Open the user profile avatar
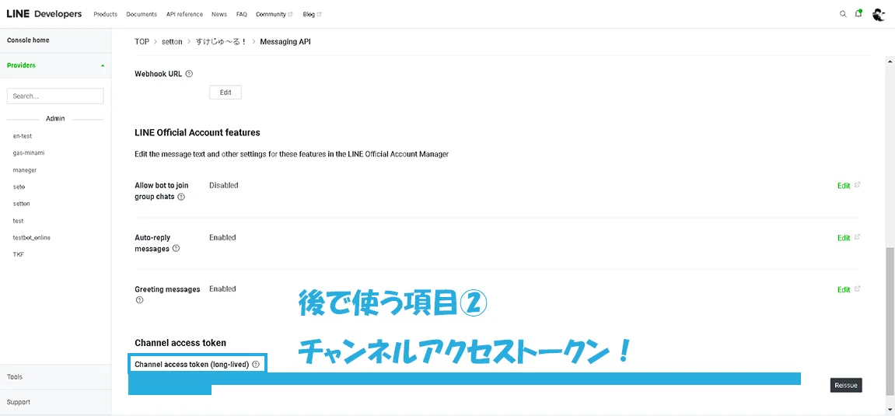 coord(879,14)
